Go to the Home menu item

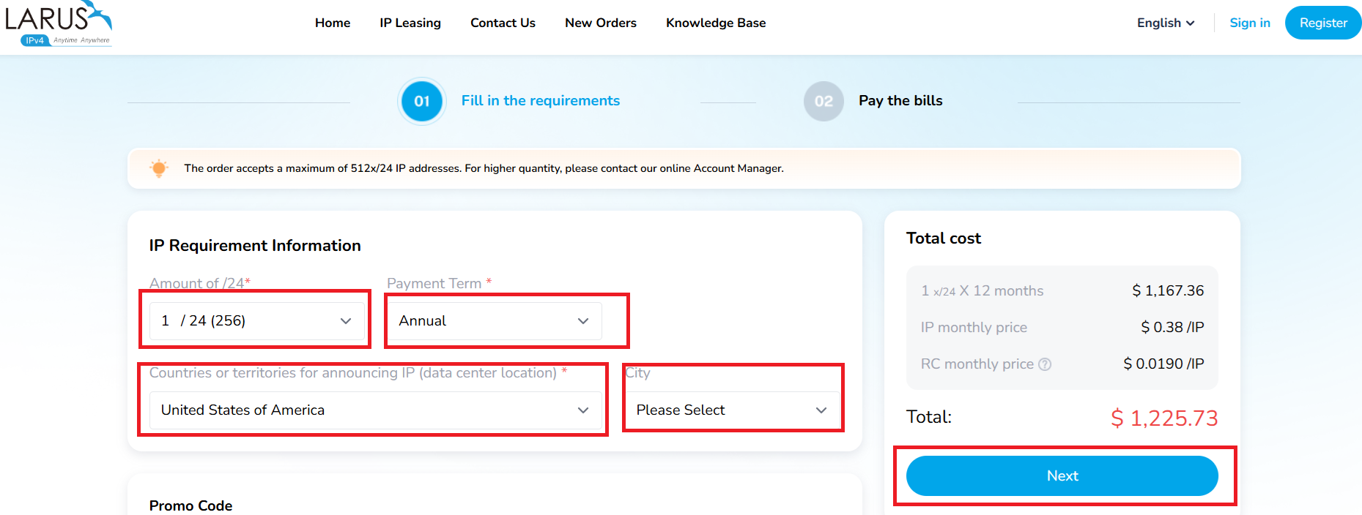point(333,23)
